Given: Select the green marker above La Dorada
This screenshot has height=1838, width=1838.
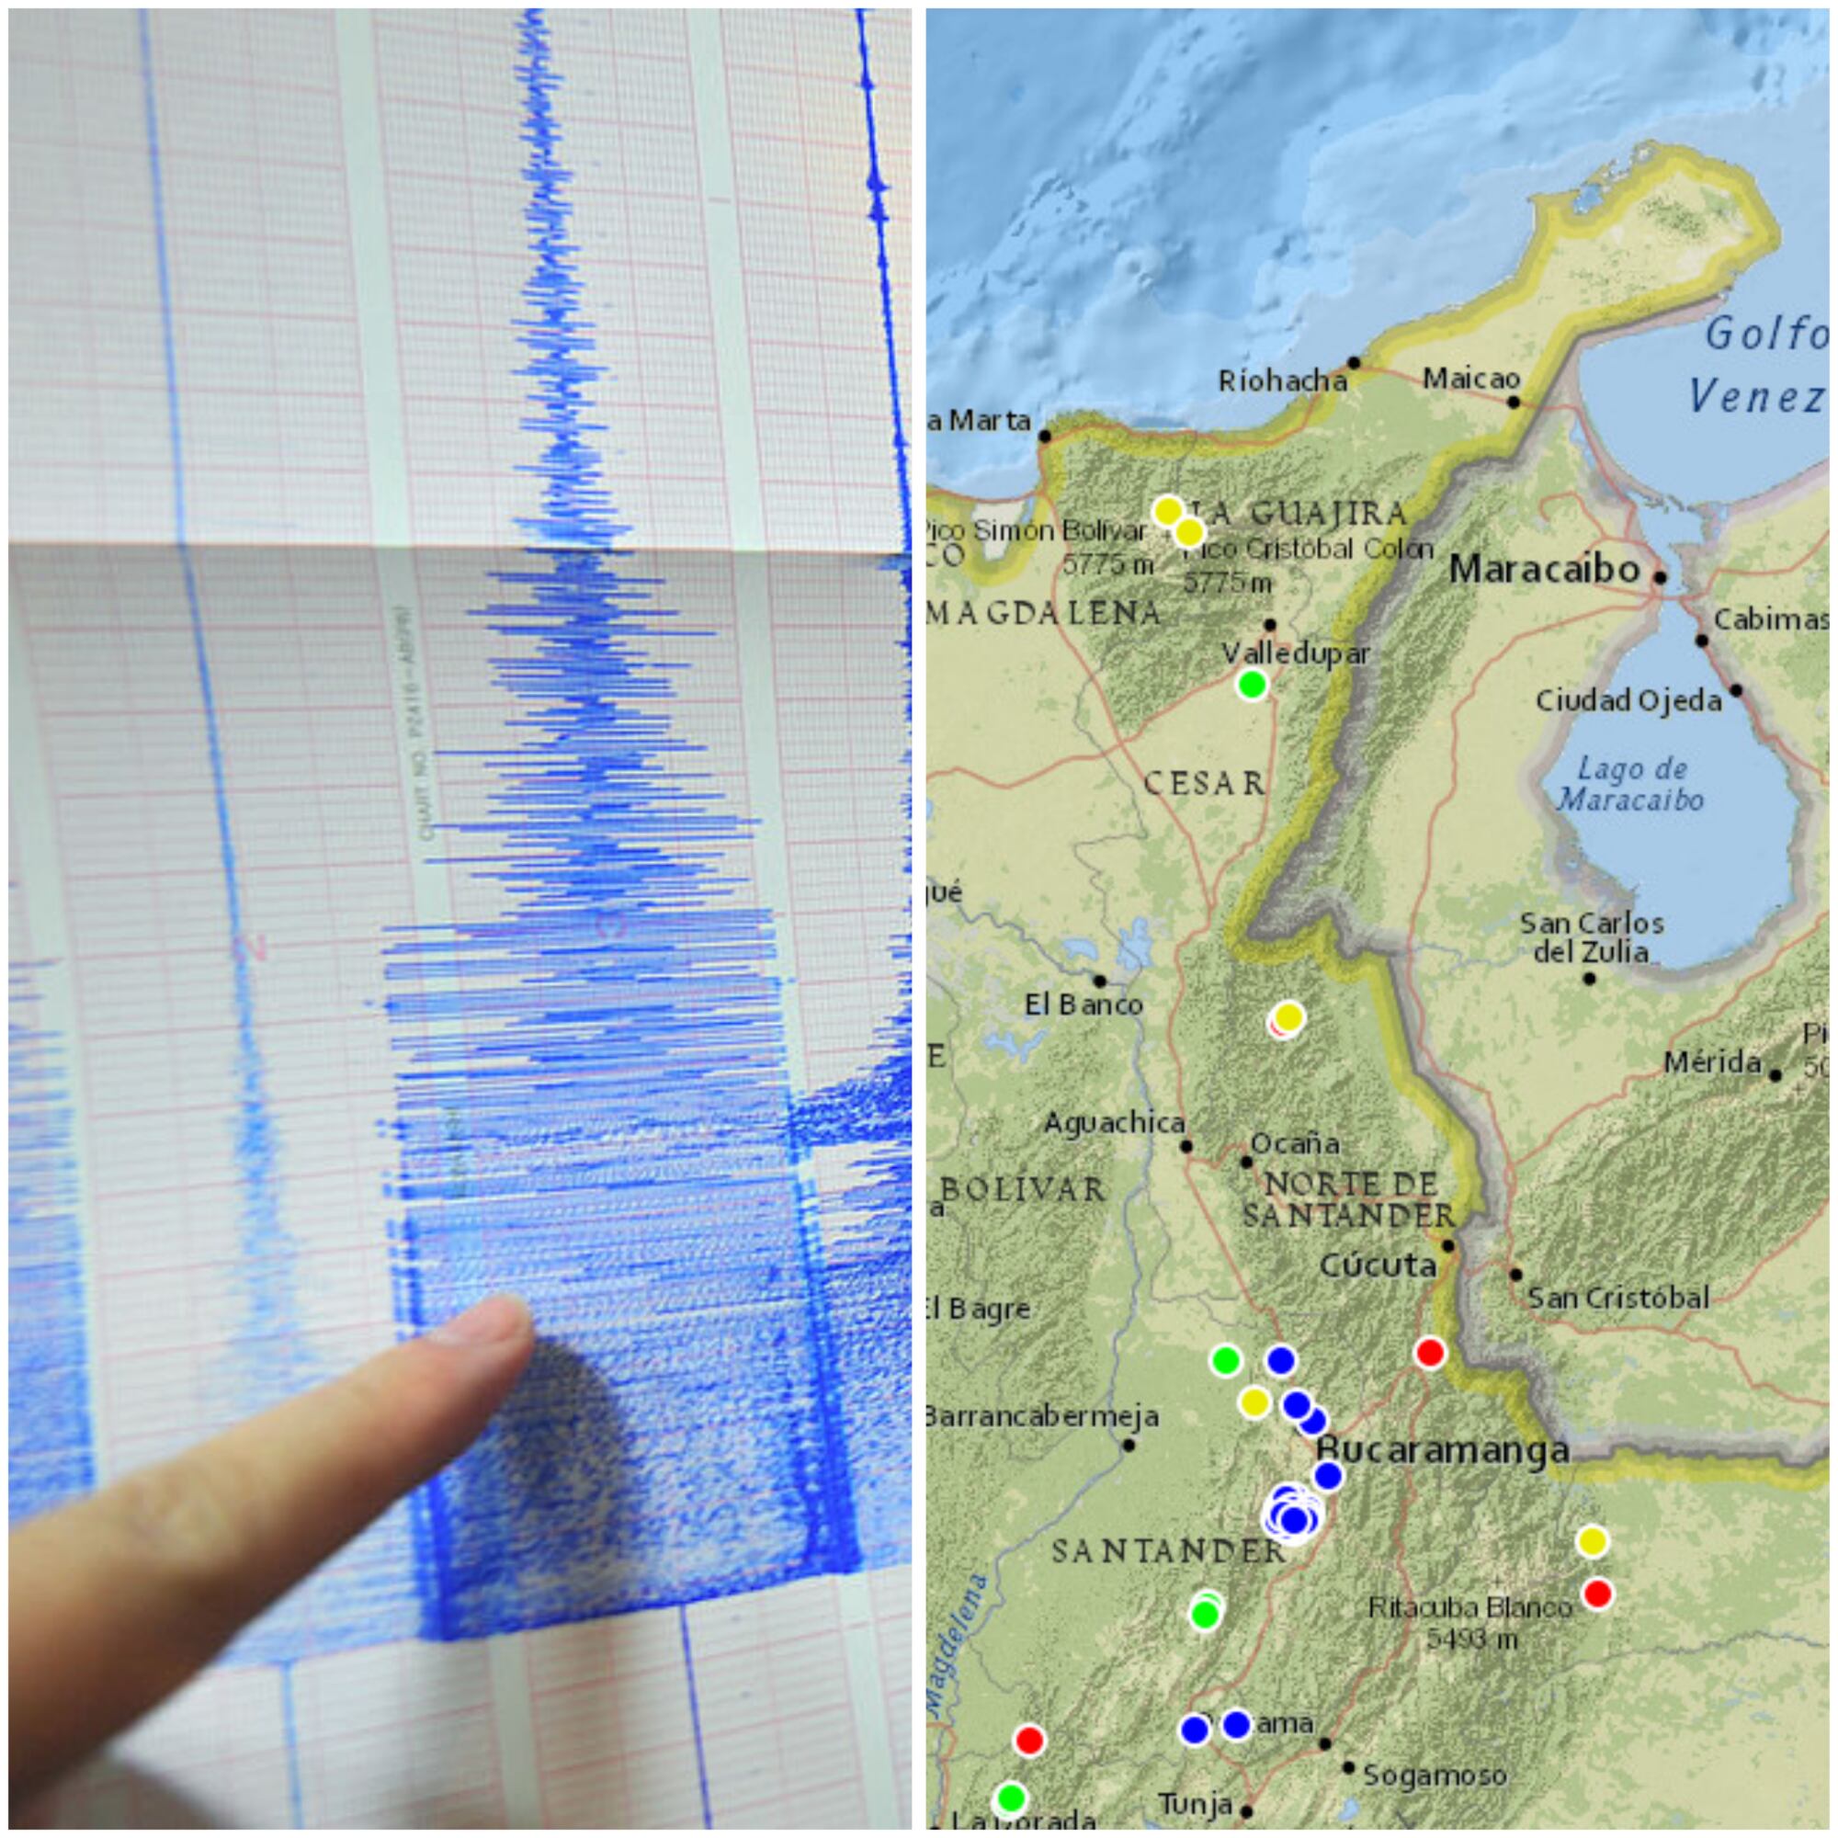Looking at the screenshot, I should tap(1010, 1799).
